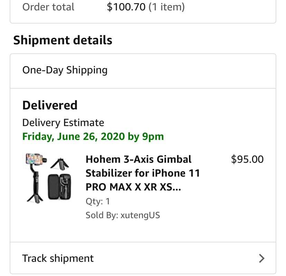Open the Hohem 3-Axis Gimbal Stabilizer title

(143, 173)
